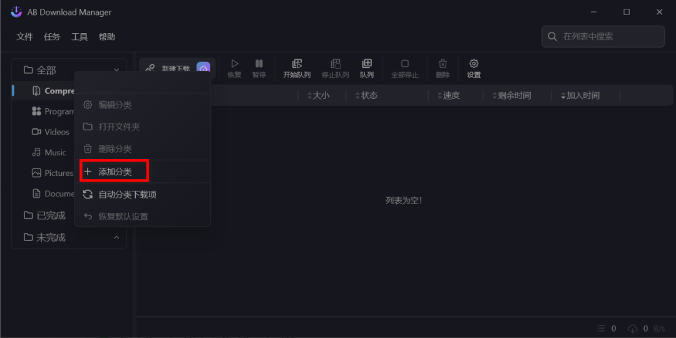Viewport: 676px width, 338px height.
Task: Select the Documents category
Action: click(x=53, y=194)
